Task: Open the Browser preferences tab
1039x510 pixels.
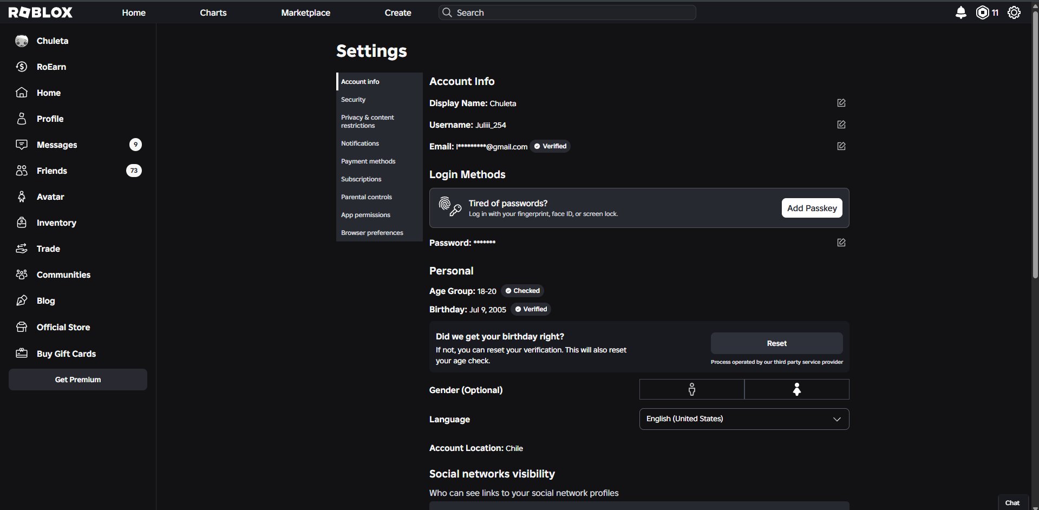Action: click(379, 233)
